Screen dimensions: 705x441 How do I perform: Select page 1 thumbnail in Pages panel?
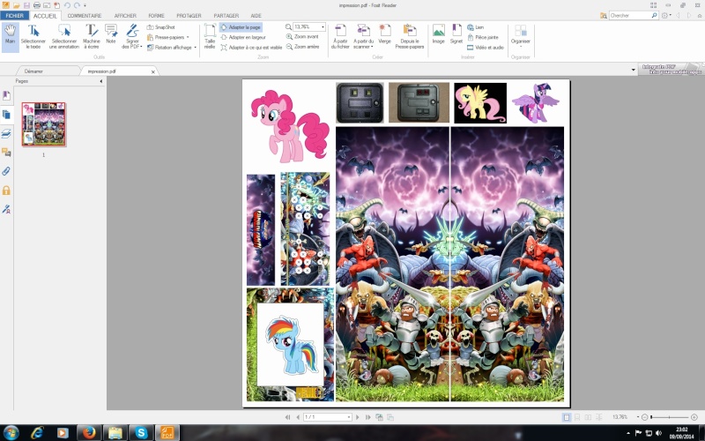click(43, 124)
